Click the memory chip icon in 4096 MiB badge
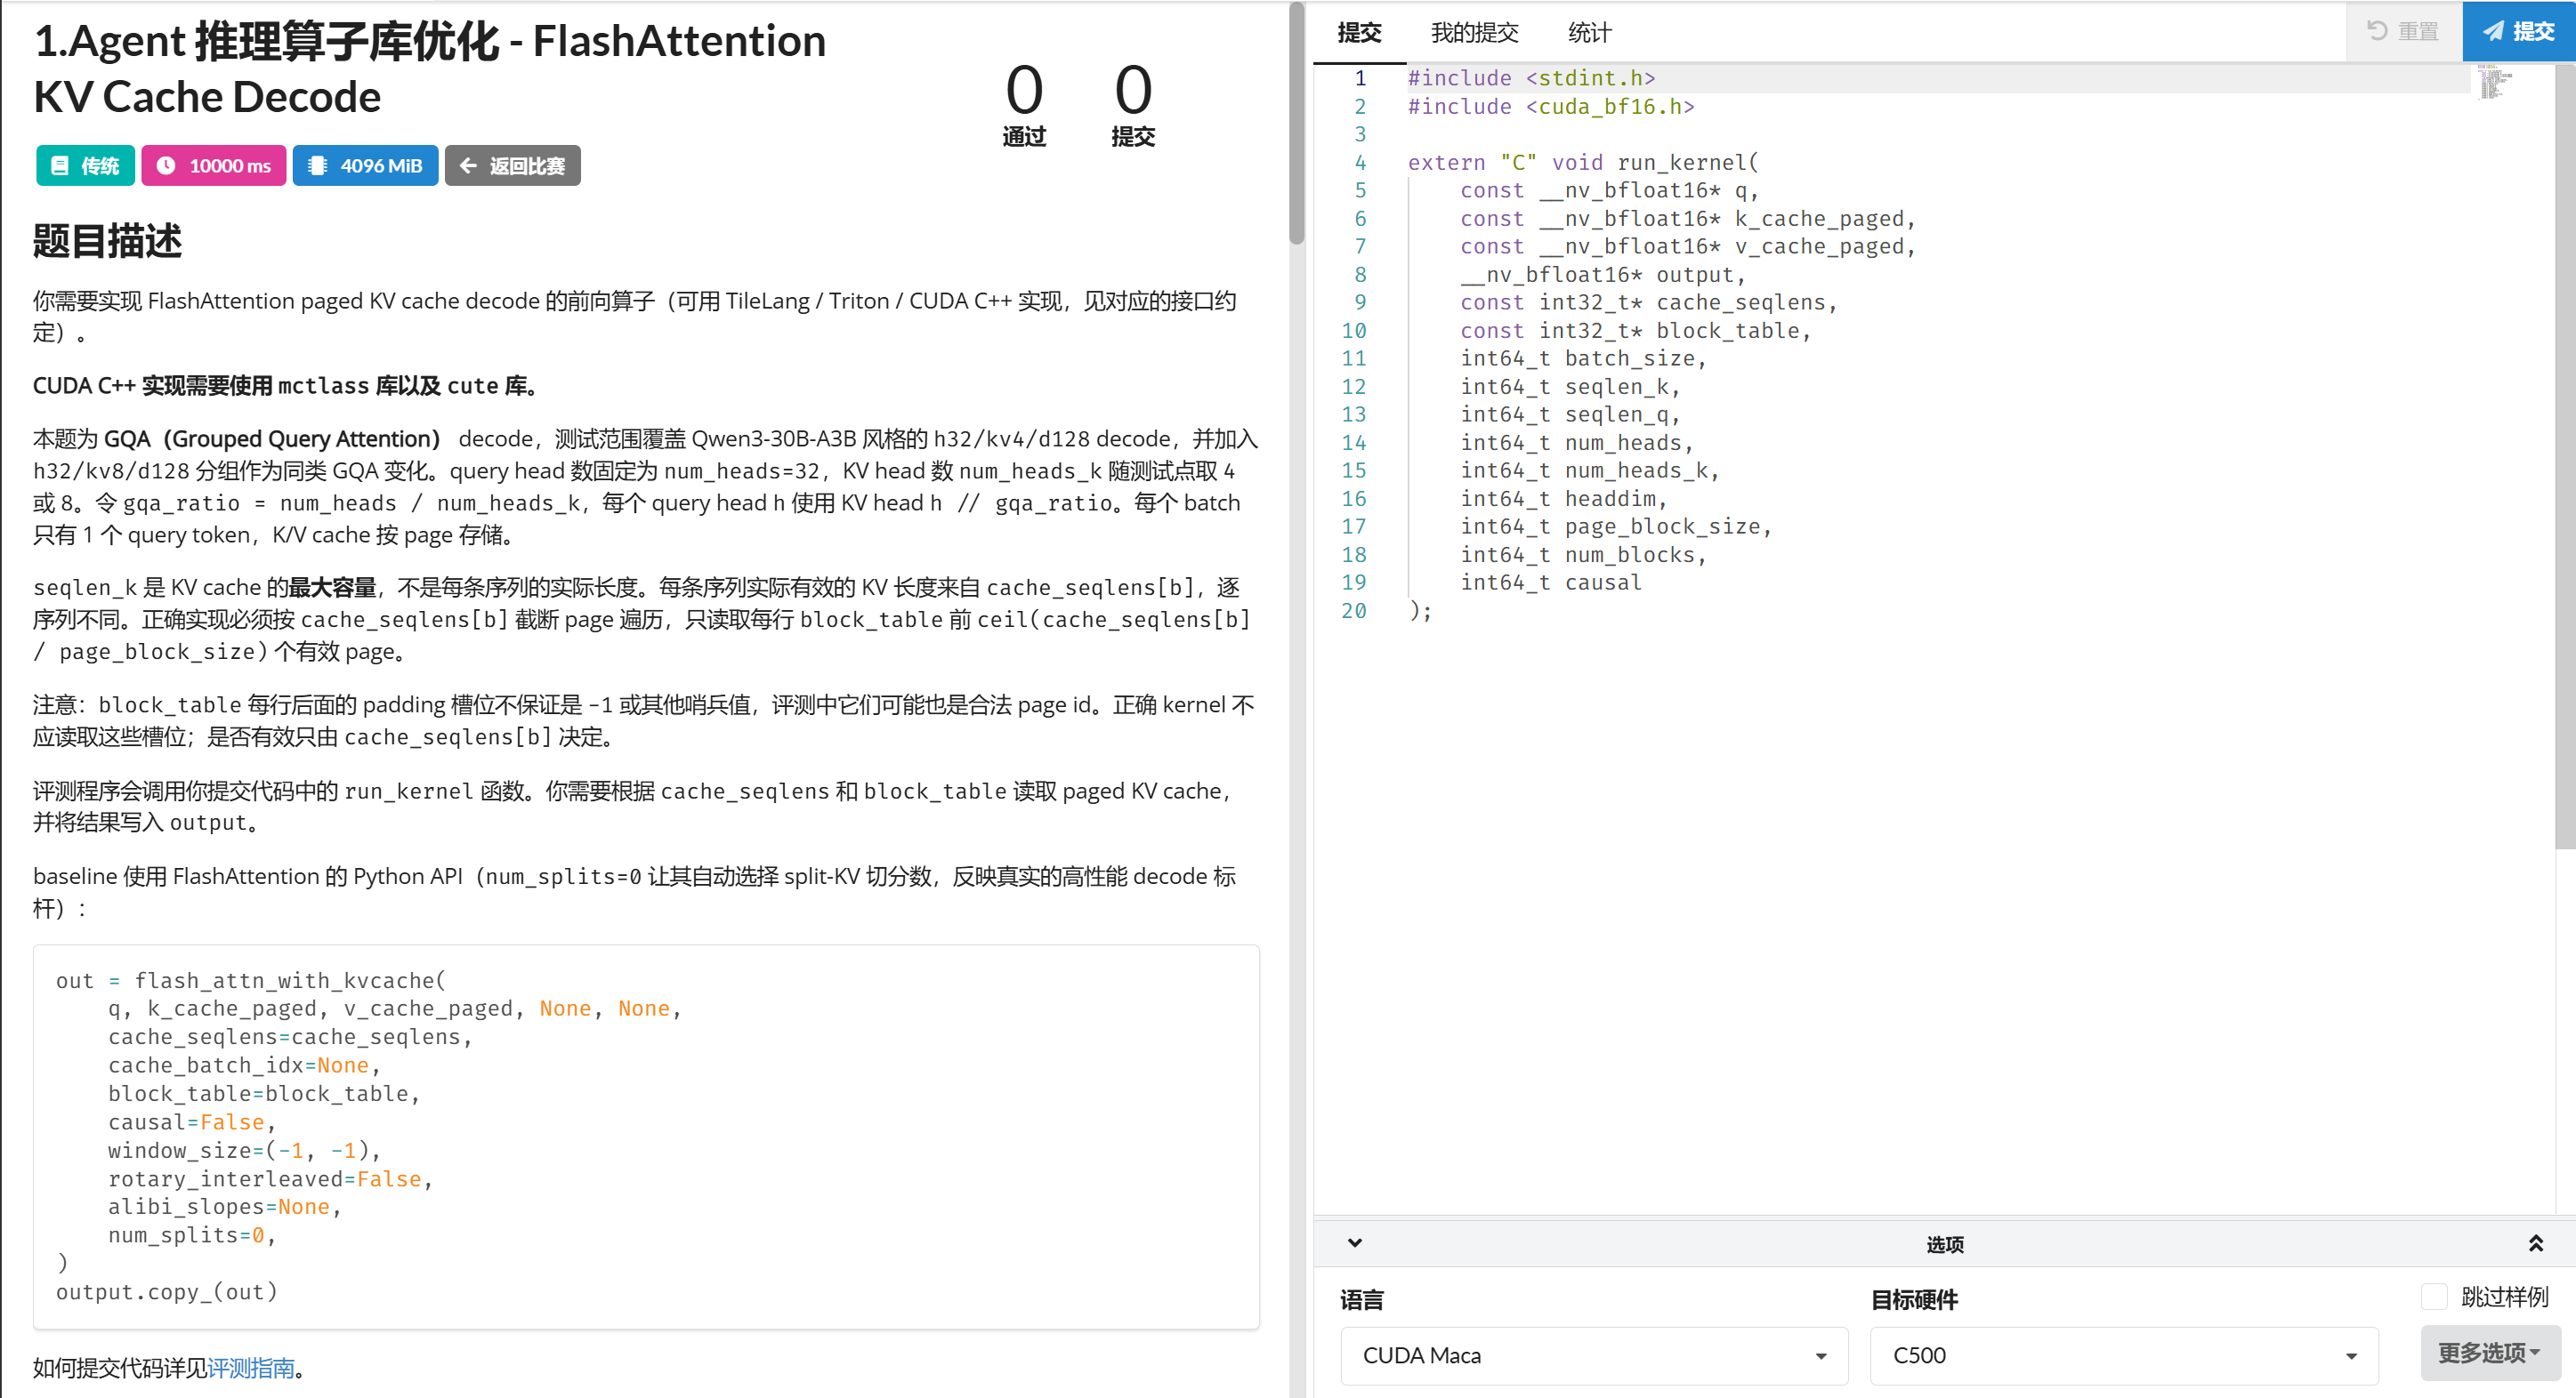Viewport: 2576px width, 1398px height. (318, 166)
